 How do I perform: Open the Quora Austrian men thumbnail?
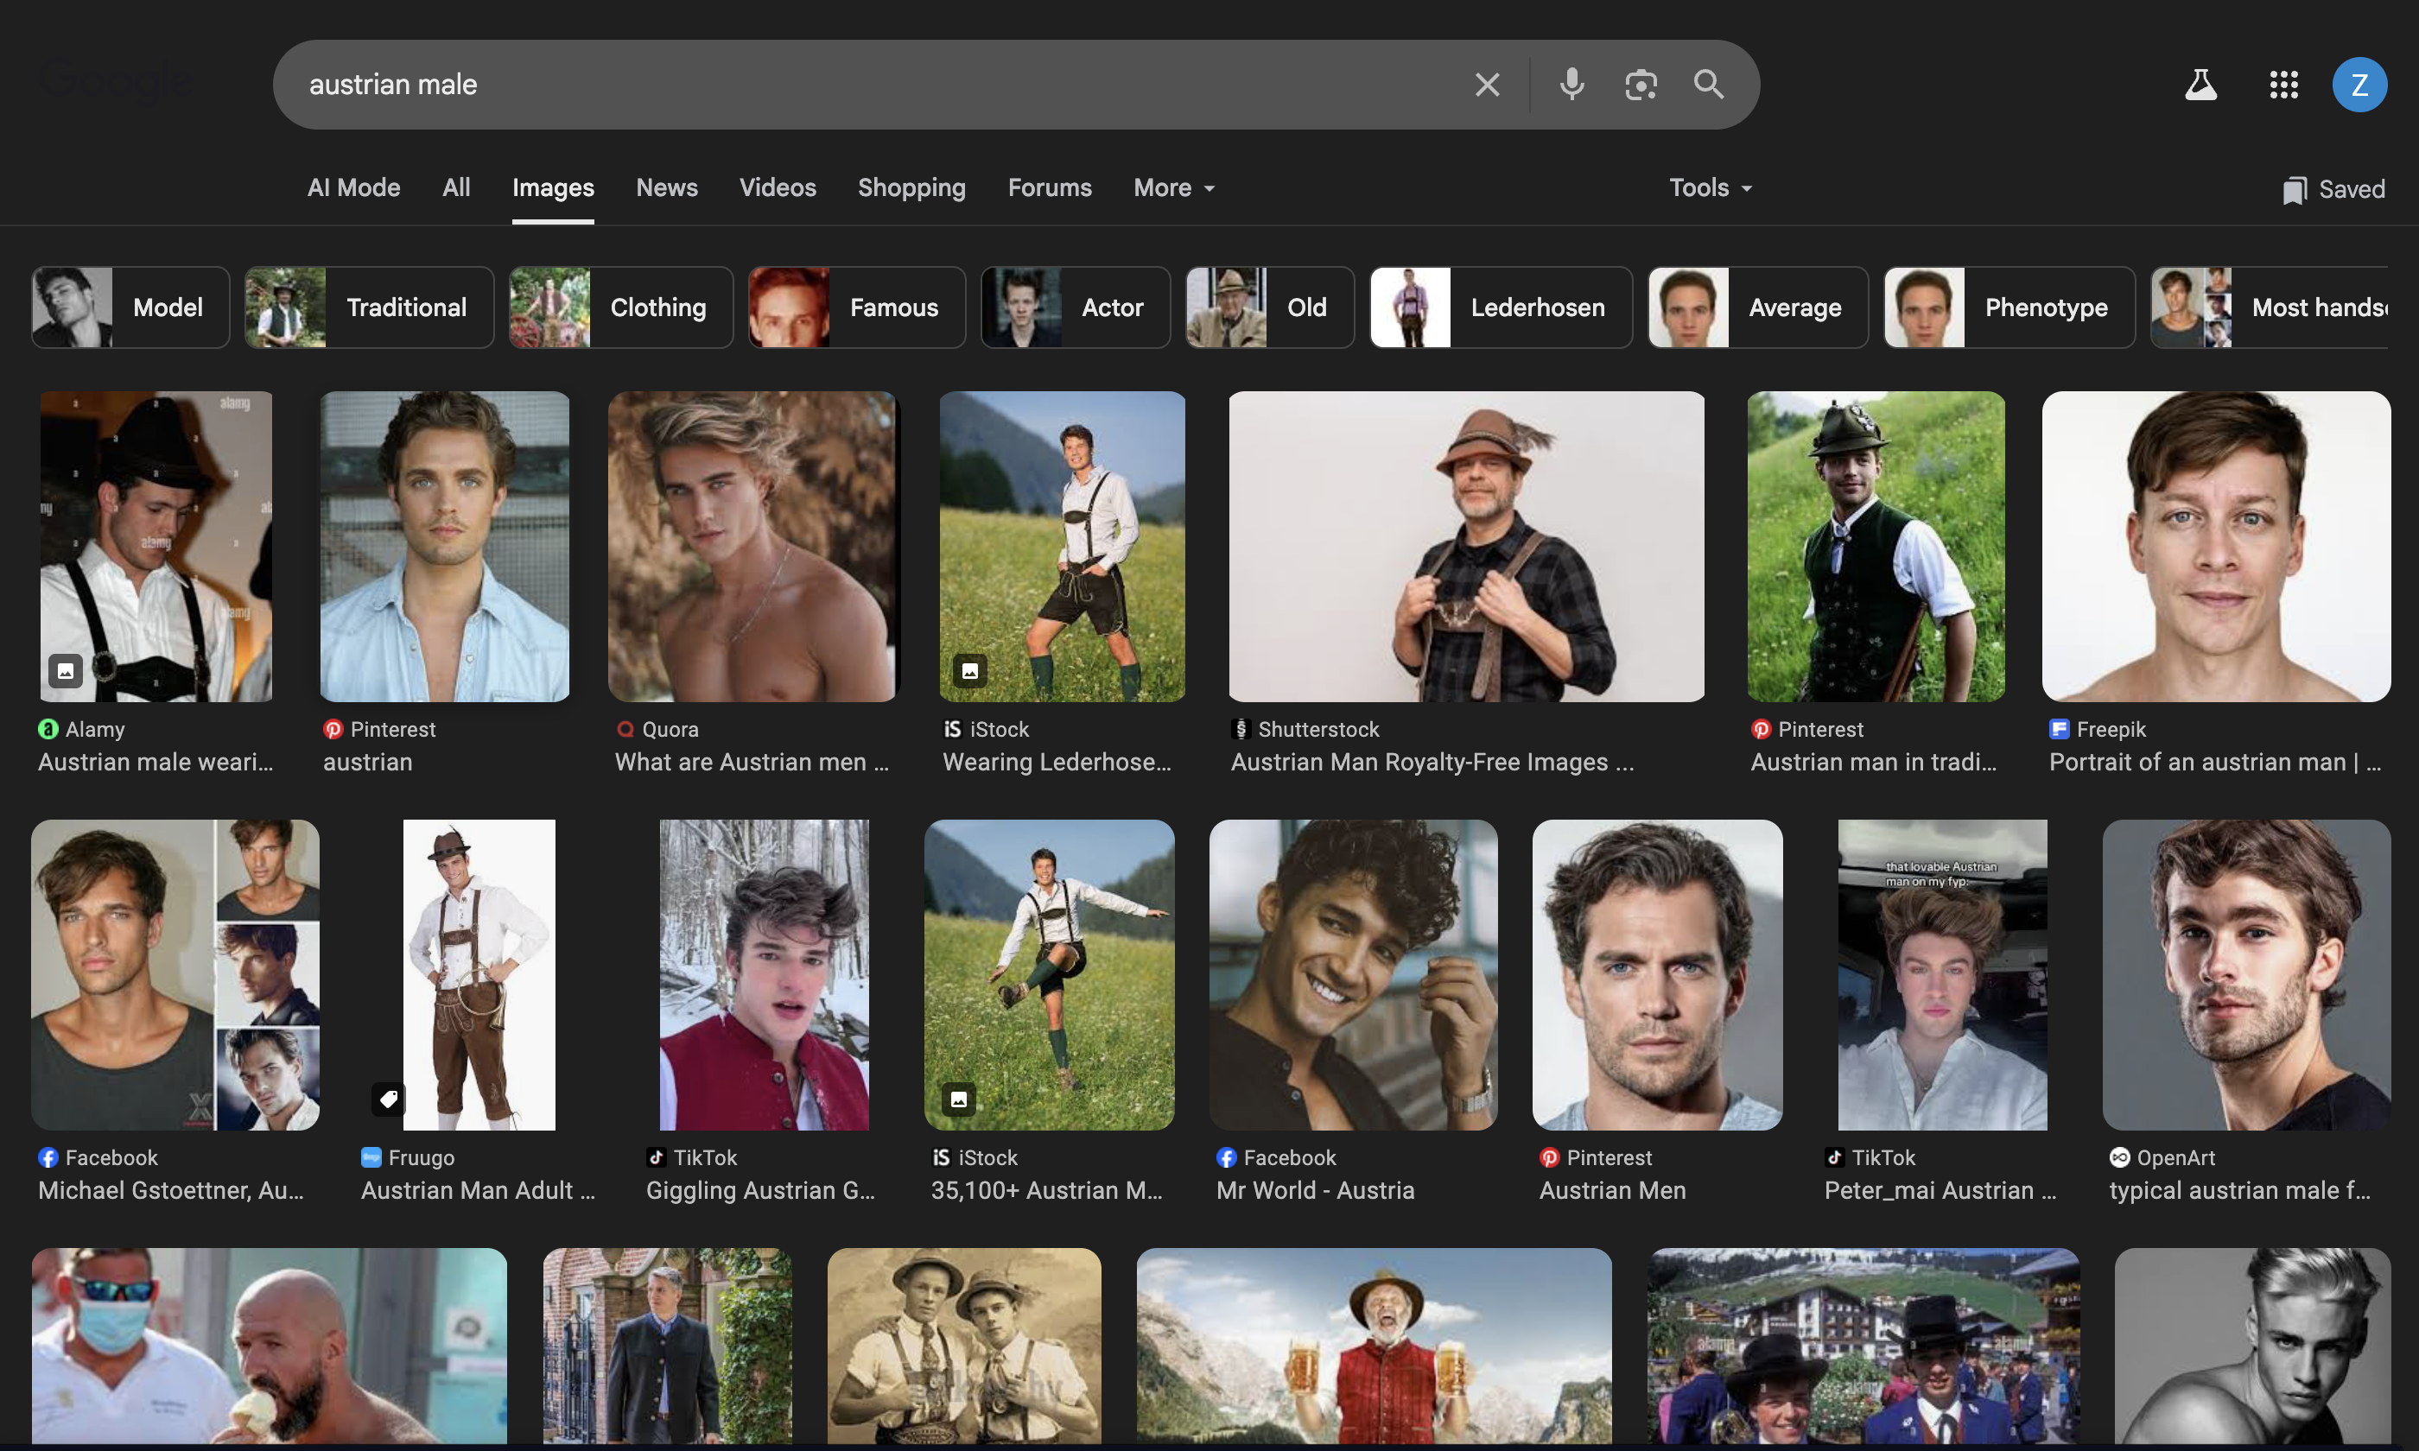coord(752,547)
